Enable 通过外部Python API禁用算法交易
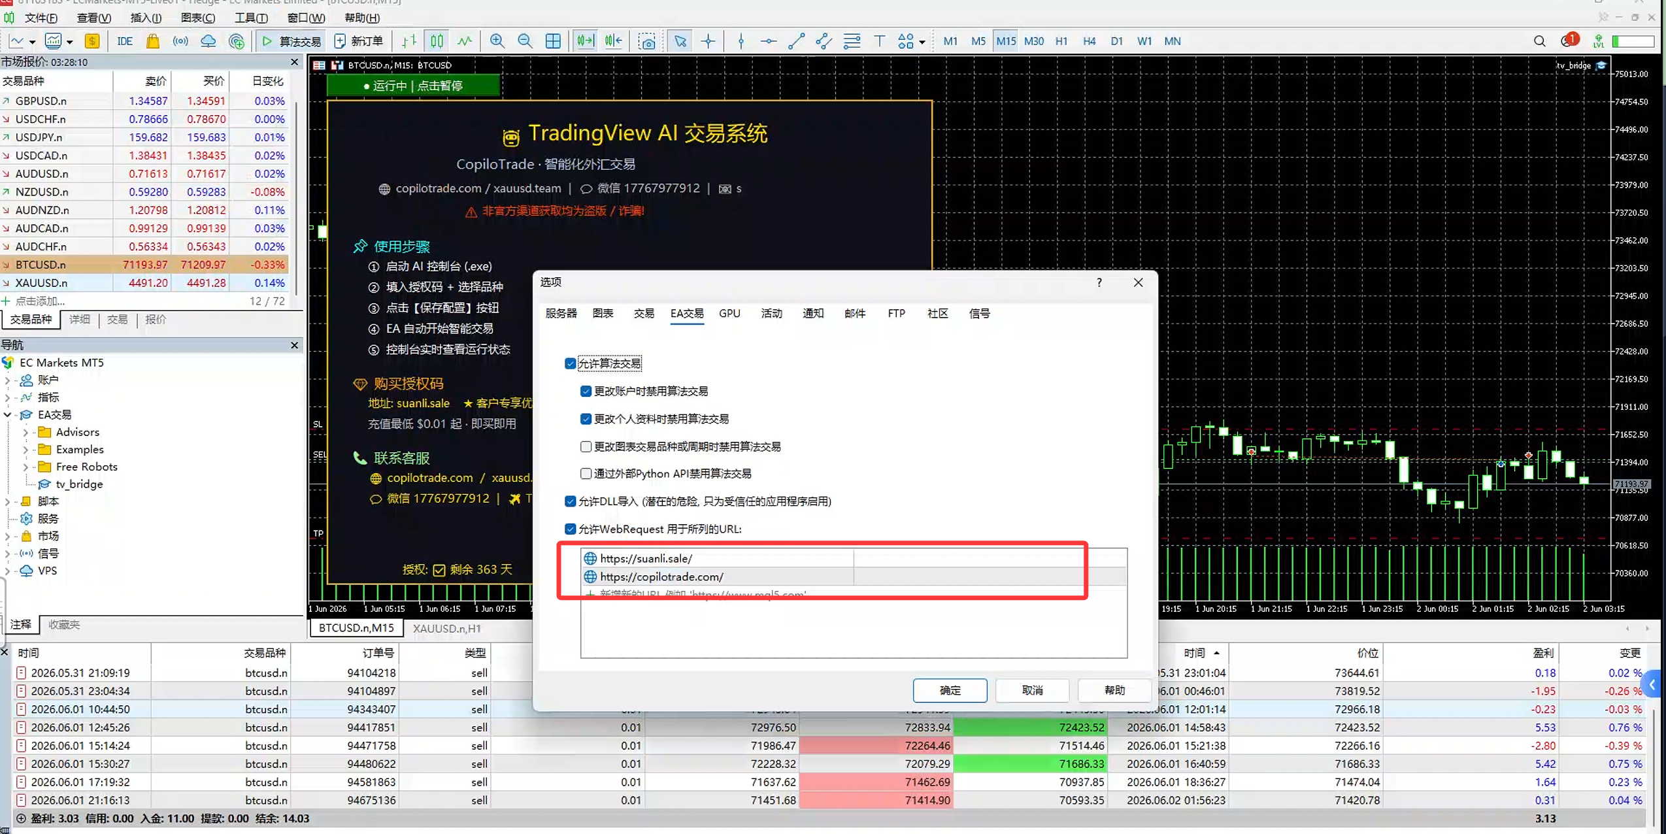This screenshot has width=1666, height=834. tap(586, 473)
